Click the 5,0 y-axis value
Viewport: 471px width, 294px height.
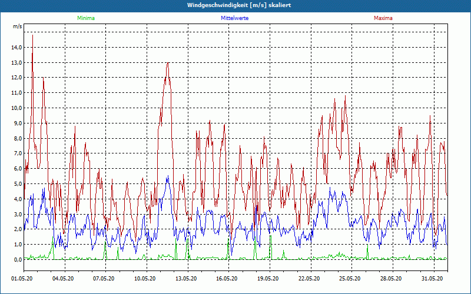coord(18,184)
